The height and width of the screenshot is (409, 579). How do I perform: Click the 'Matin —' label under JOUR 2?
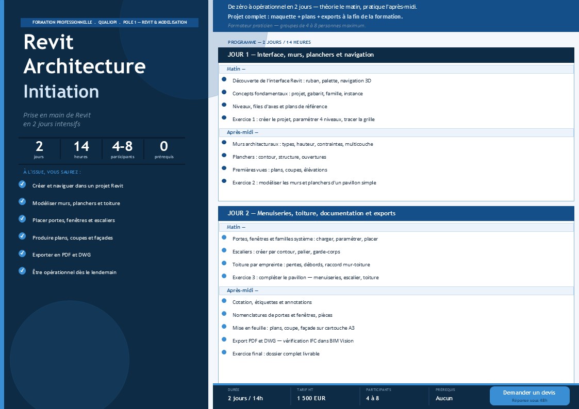[x=236, y=227]
